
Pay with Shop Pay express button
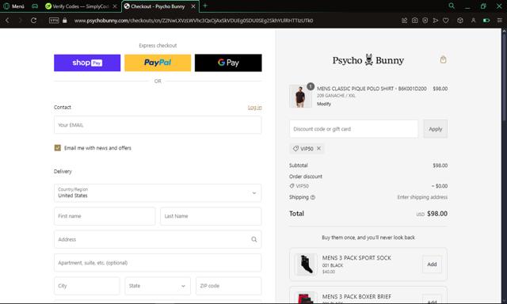(x=87, y=63)
